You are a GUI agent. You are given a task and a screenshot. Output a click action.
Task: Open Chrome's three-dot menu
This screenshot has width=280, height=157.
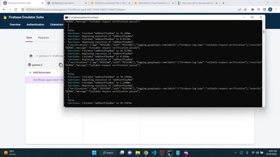click(276, 10)
